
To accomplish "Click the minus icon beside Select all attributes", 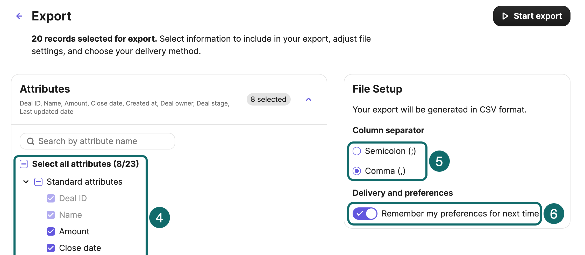I will click(x=24, y=164).
